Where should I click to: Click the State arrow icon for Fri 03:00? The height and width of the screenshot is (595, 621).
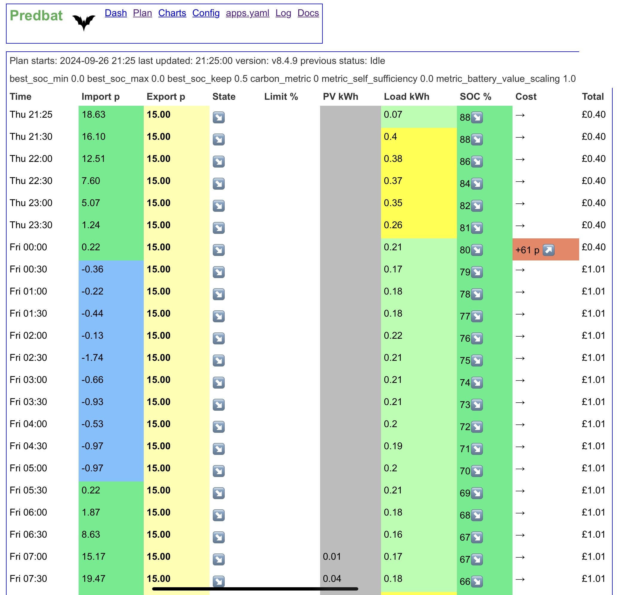pyautogui.click(x=219, y=383)
